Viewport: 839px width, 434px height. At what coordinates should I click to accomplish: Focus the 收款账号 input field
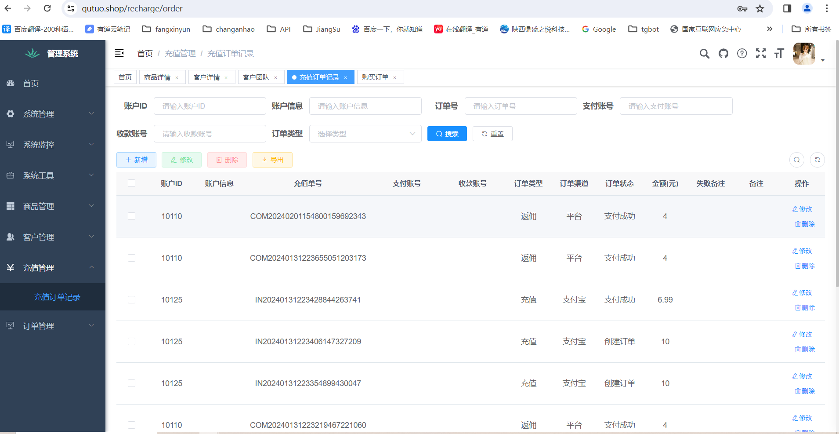[210, 134]
